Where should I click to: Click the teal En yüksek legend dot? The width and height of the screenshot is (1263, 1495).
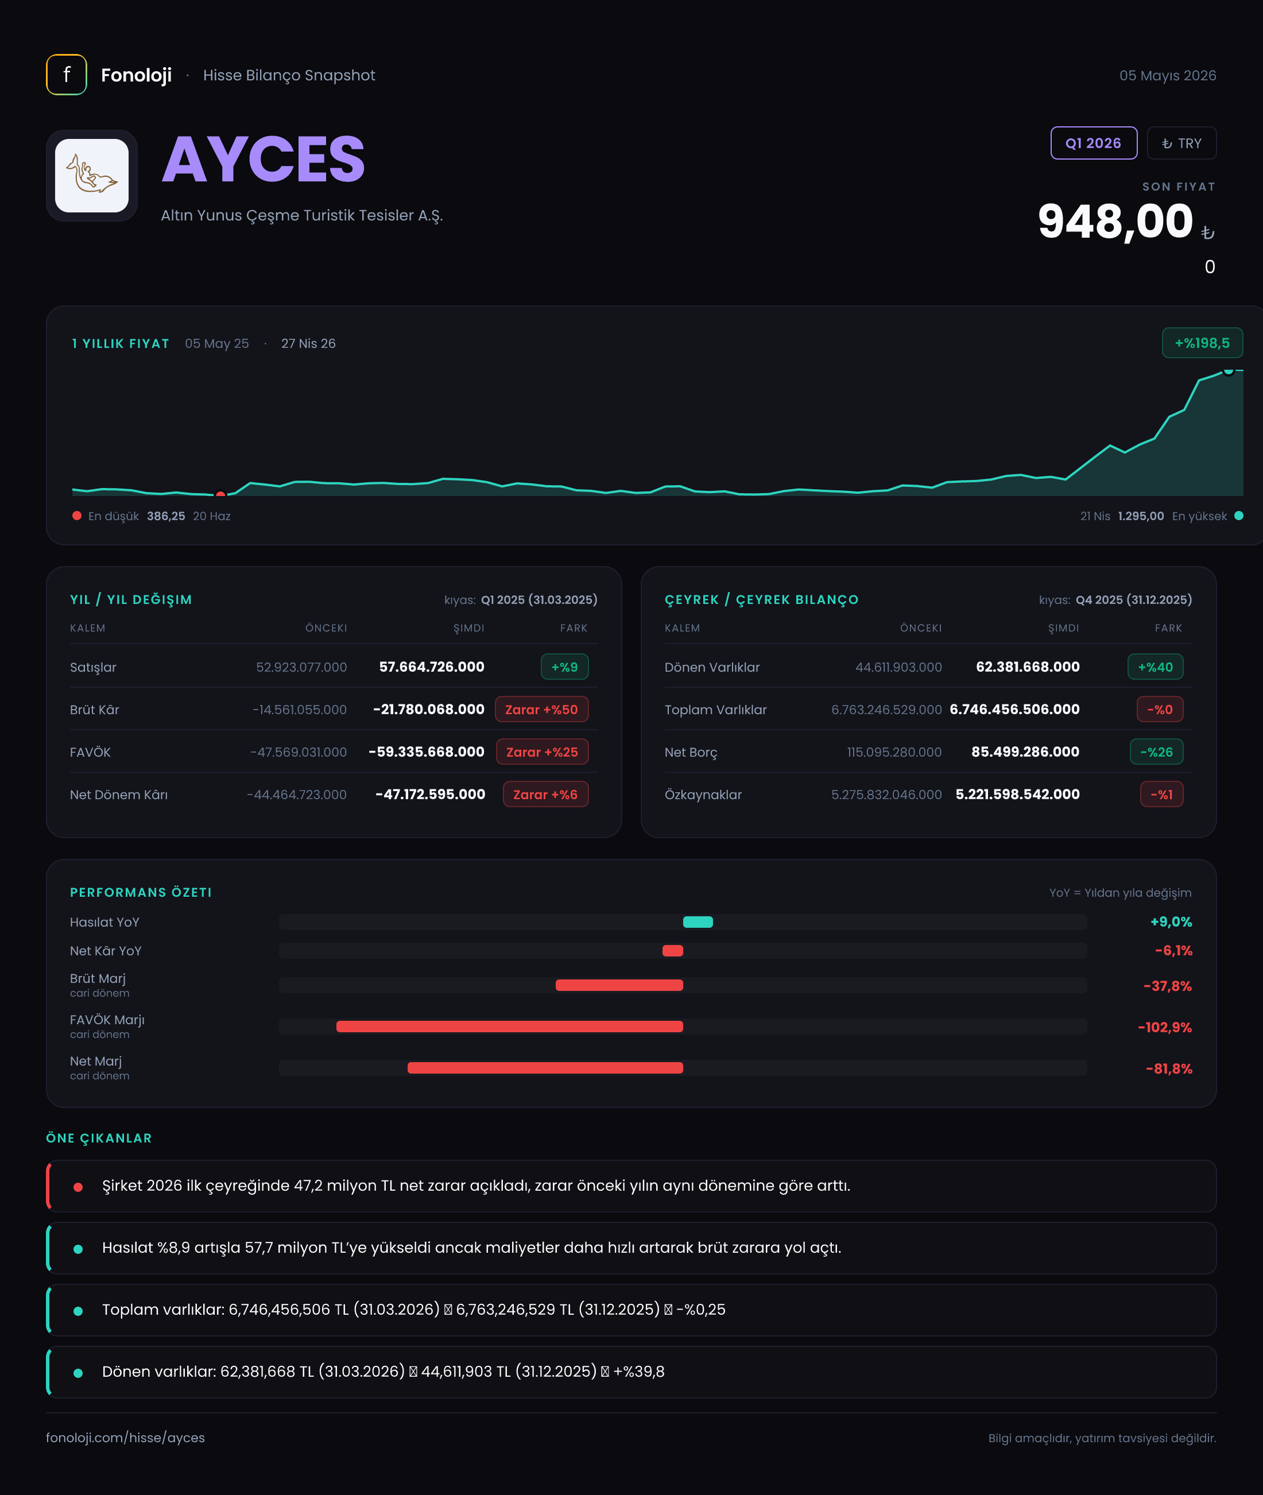tap(1239, 516)
